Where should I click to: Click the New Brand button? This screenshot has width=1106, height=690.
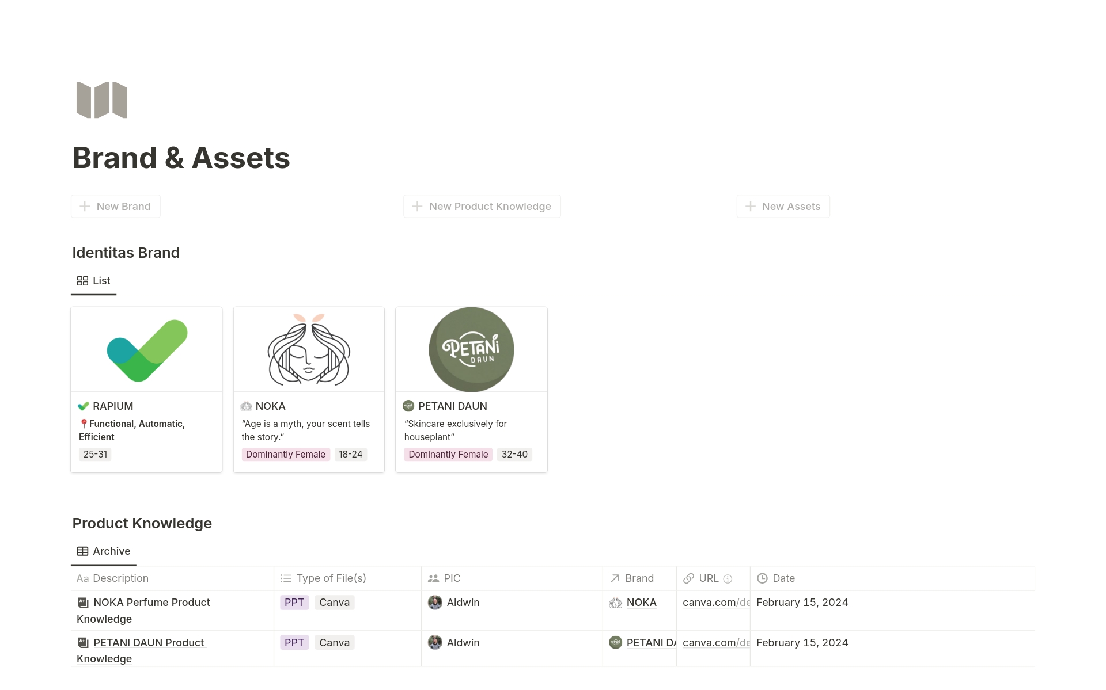[115, 206]
